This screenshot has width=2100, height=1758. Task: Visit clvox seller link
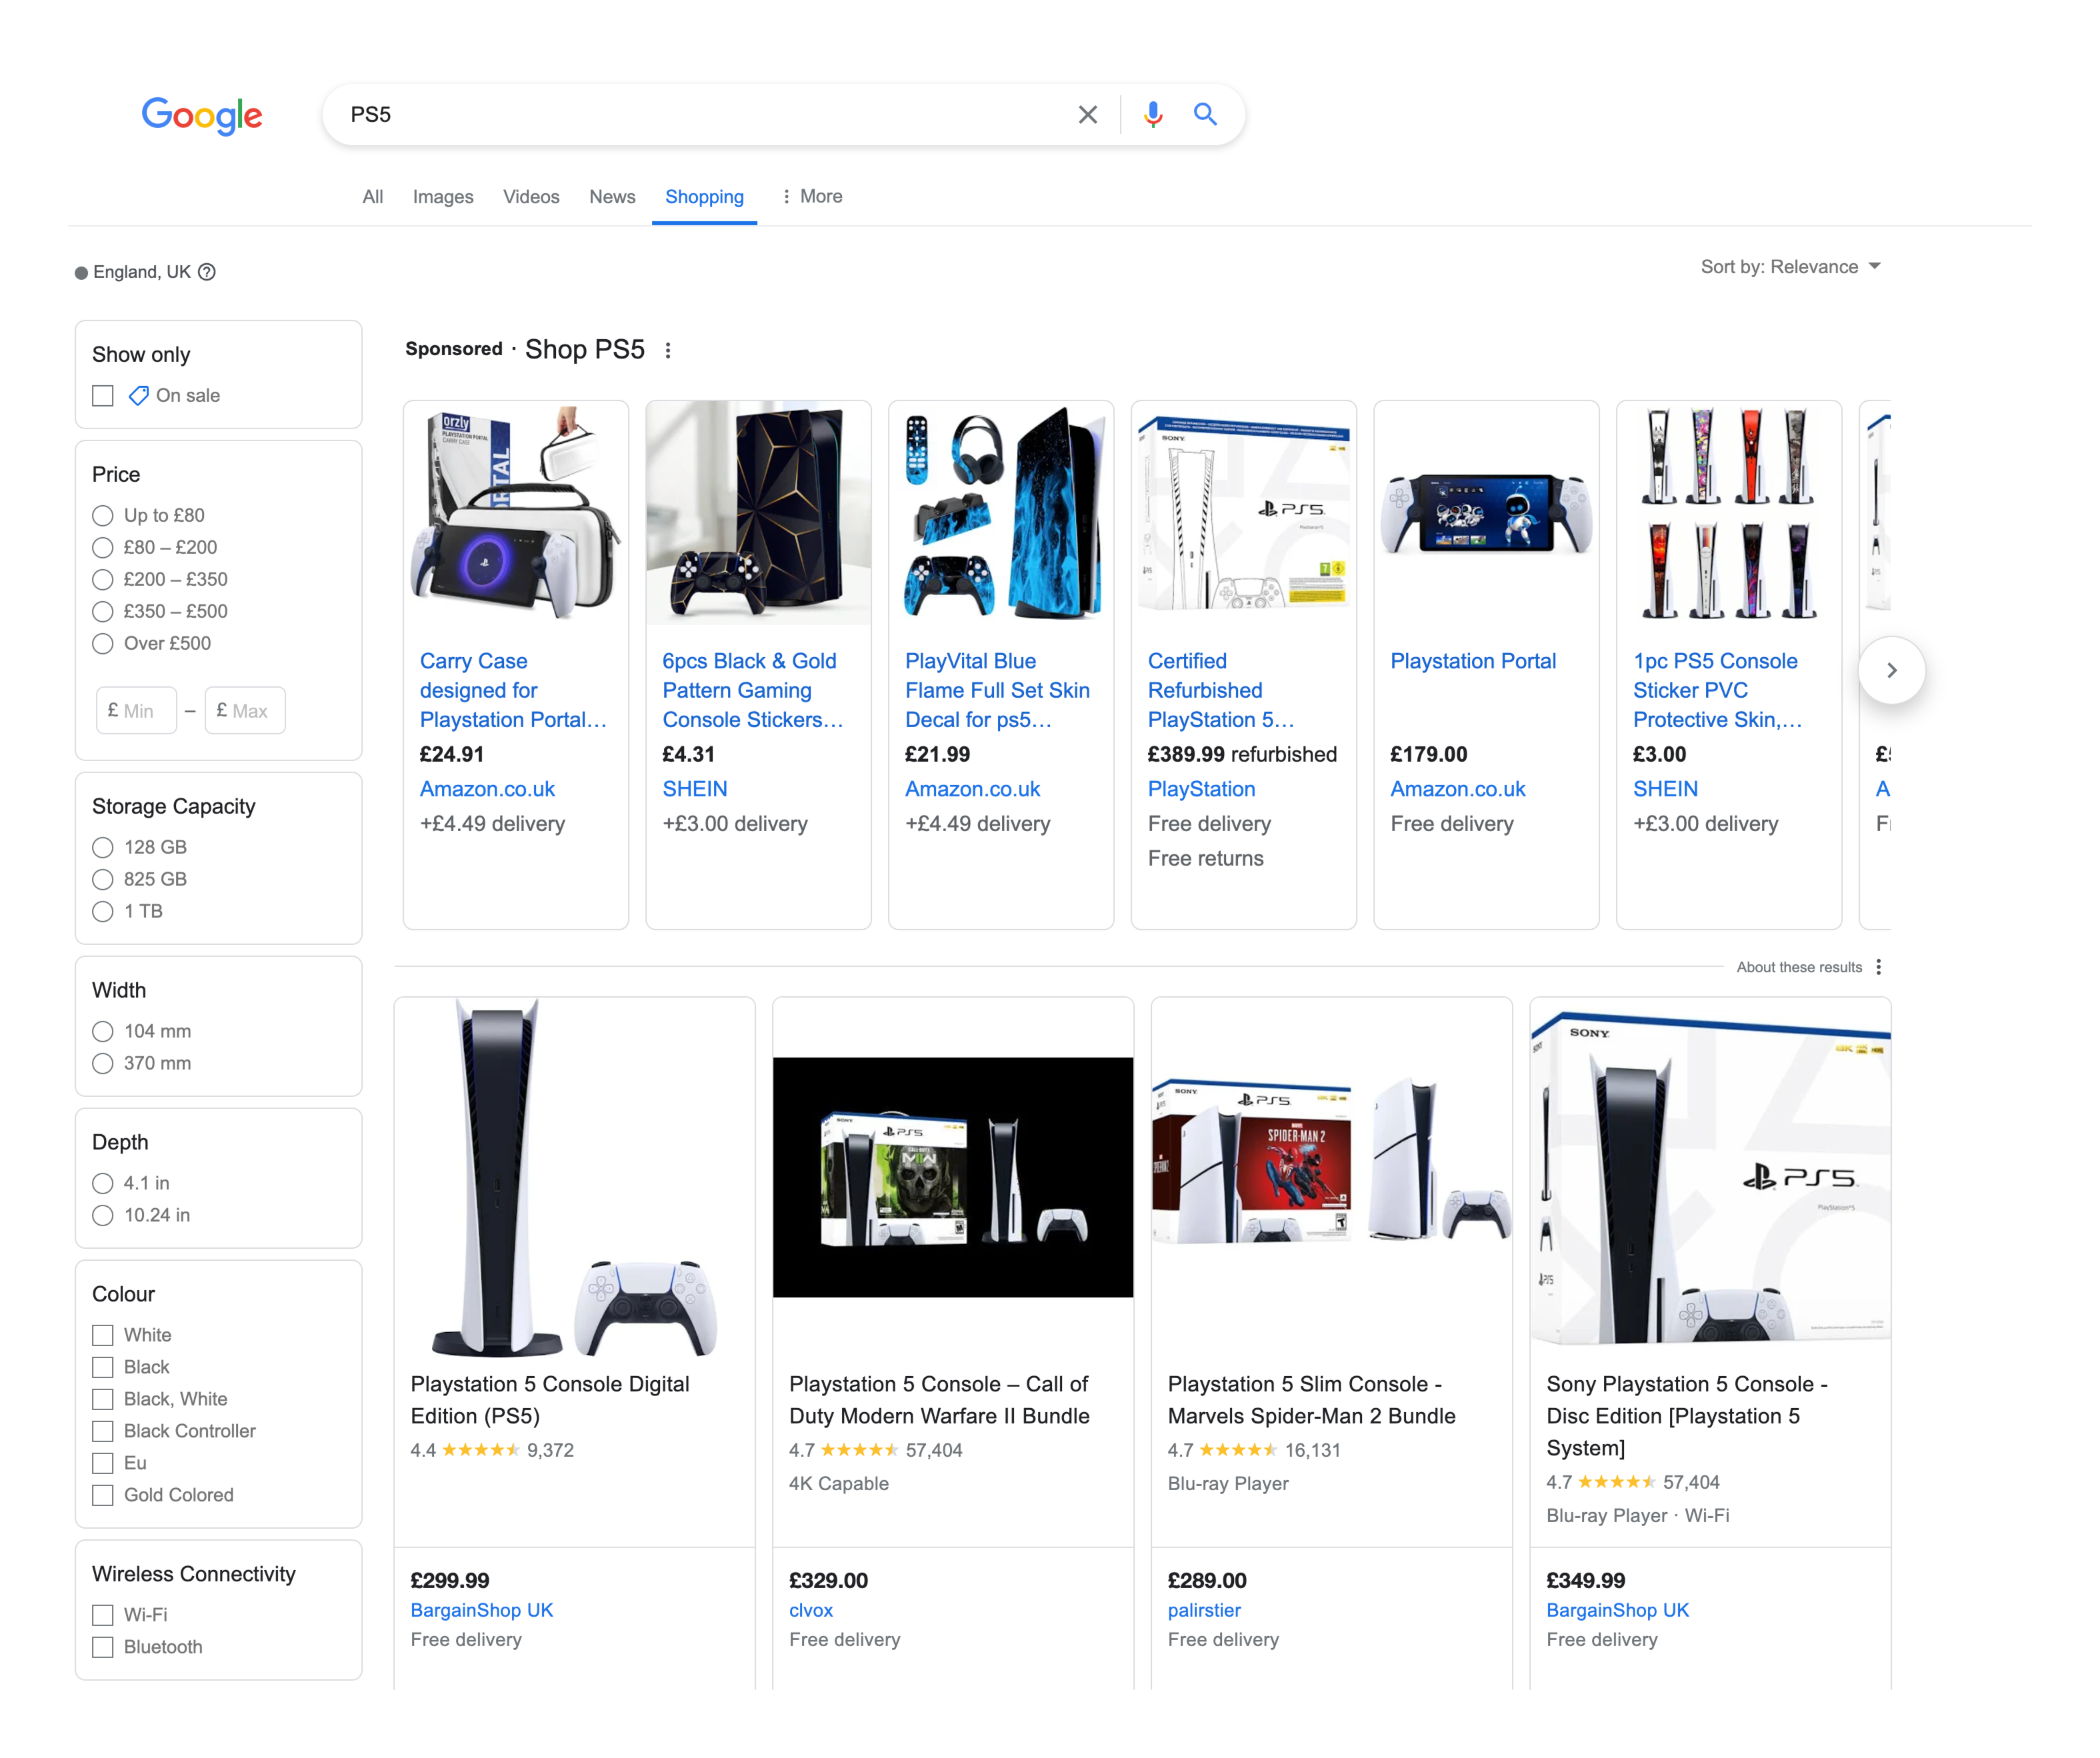[811, 1610]
